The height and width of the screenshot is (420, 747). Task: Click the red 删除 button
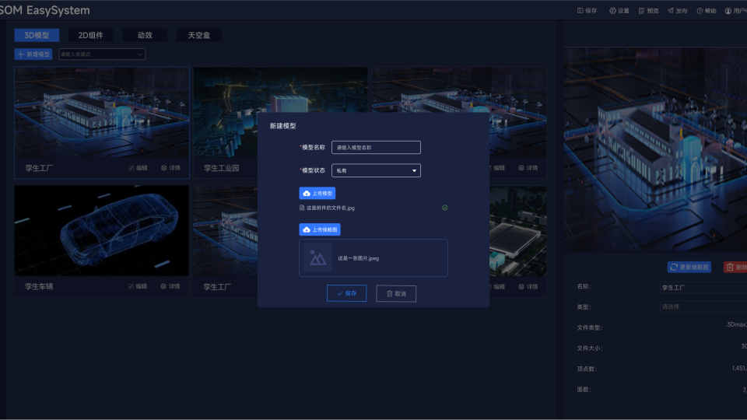[735, 267]
